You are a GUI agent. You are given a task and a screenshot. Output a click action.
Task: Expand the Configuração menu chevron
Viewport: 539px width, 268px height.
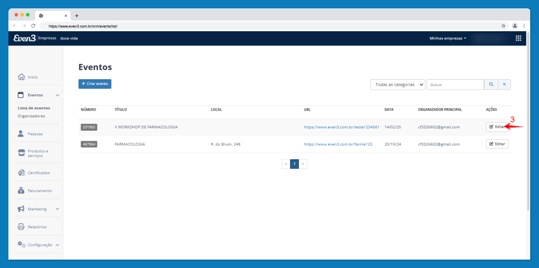57,245
